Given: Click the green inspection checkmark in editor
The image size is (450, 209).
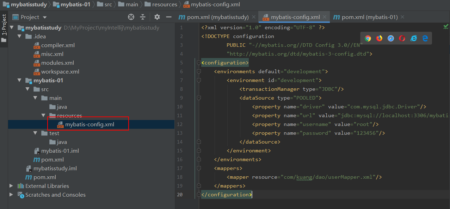Looking at the screenshot, I should pyautogui.click(x=446, y=27).
